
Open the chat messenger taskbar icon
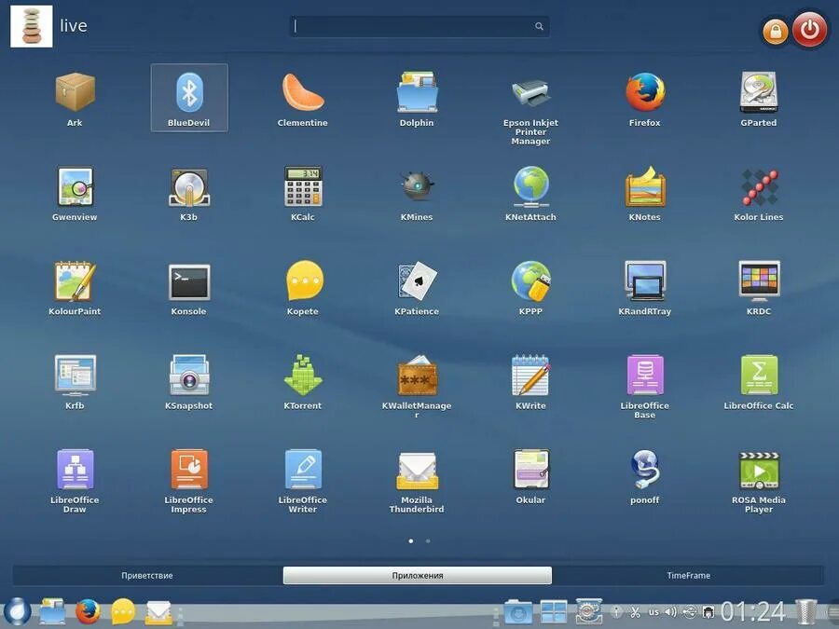click(x=123, y=611)
